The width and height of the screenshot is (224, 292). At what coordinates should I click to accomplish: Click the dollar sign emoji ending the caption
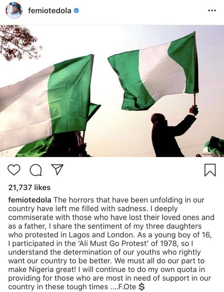click(140, 278)
